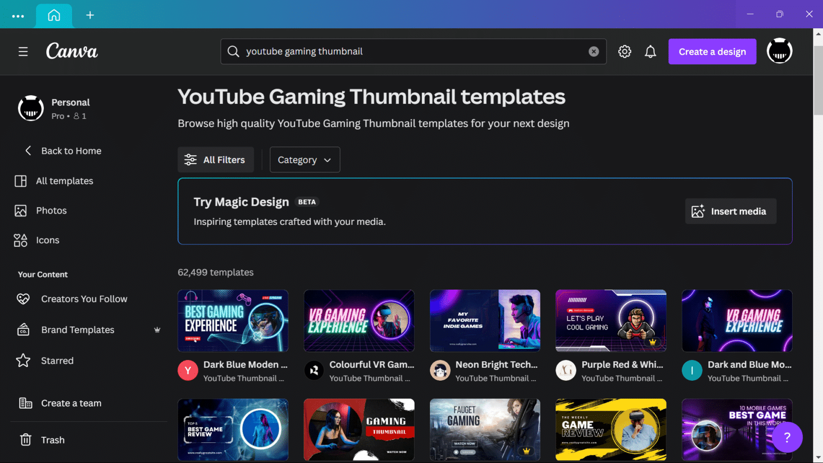Open All Filters panel
823x463 pixels.
[216, 160]
